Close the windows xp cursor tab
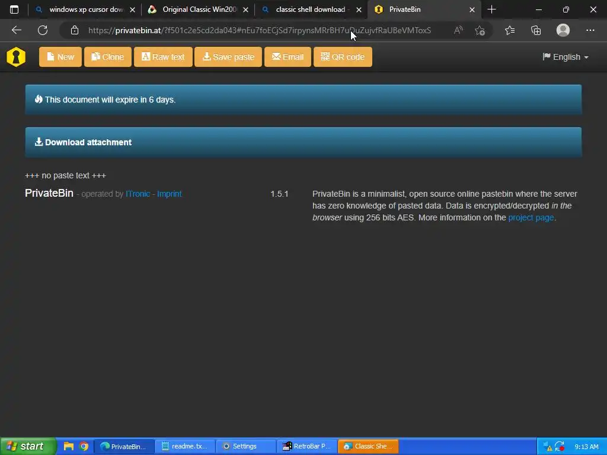Viewport: 607px width, 455px height. pyautogui.click(x=132, y=9)
